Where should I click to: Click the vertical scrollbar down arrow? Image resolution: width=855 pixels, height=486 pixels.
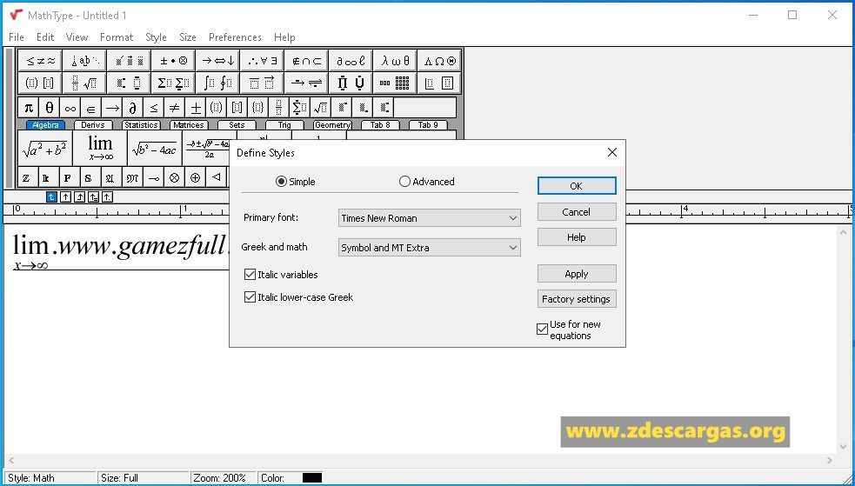click(x=843, y=447)
